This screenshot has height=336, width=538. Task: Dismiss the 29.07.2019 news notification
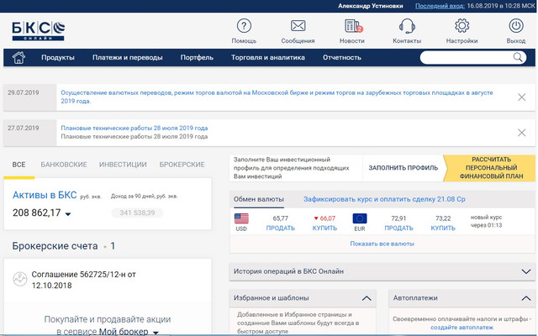(522, 99)
